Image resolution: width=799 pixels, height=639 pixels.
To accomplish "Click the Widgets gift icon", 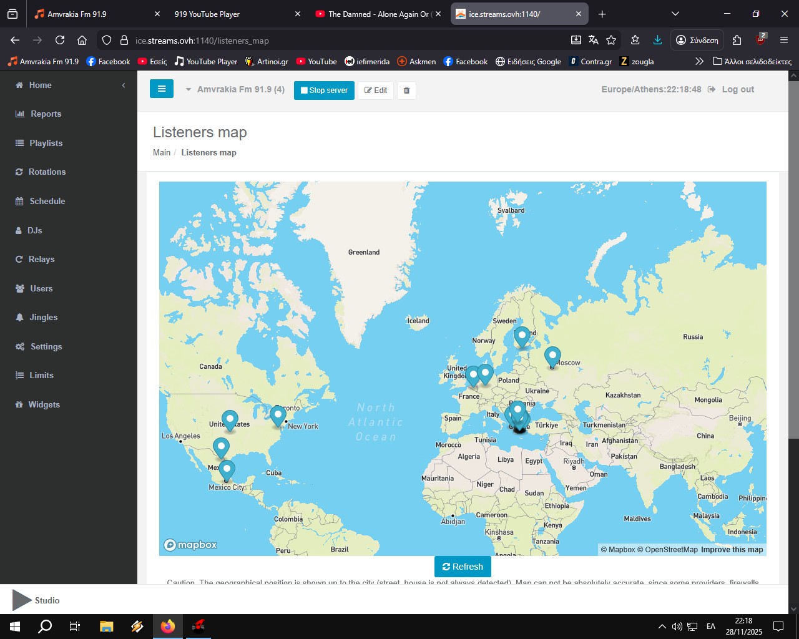I will click(19, 404).
